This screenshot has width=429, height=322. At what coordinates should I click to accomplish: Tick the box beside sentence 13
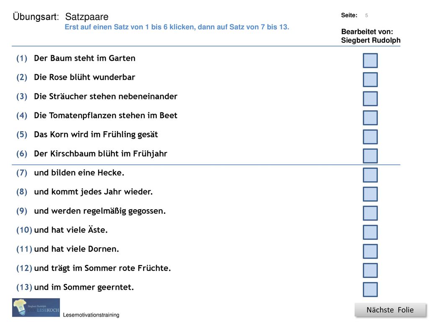pos(370,289)
